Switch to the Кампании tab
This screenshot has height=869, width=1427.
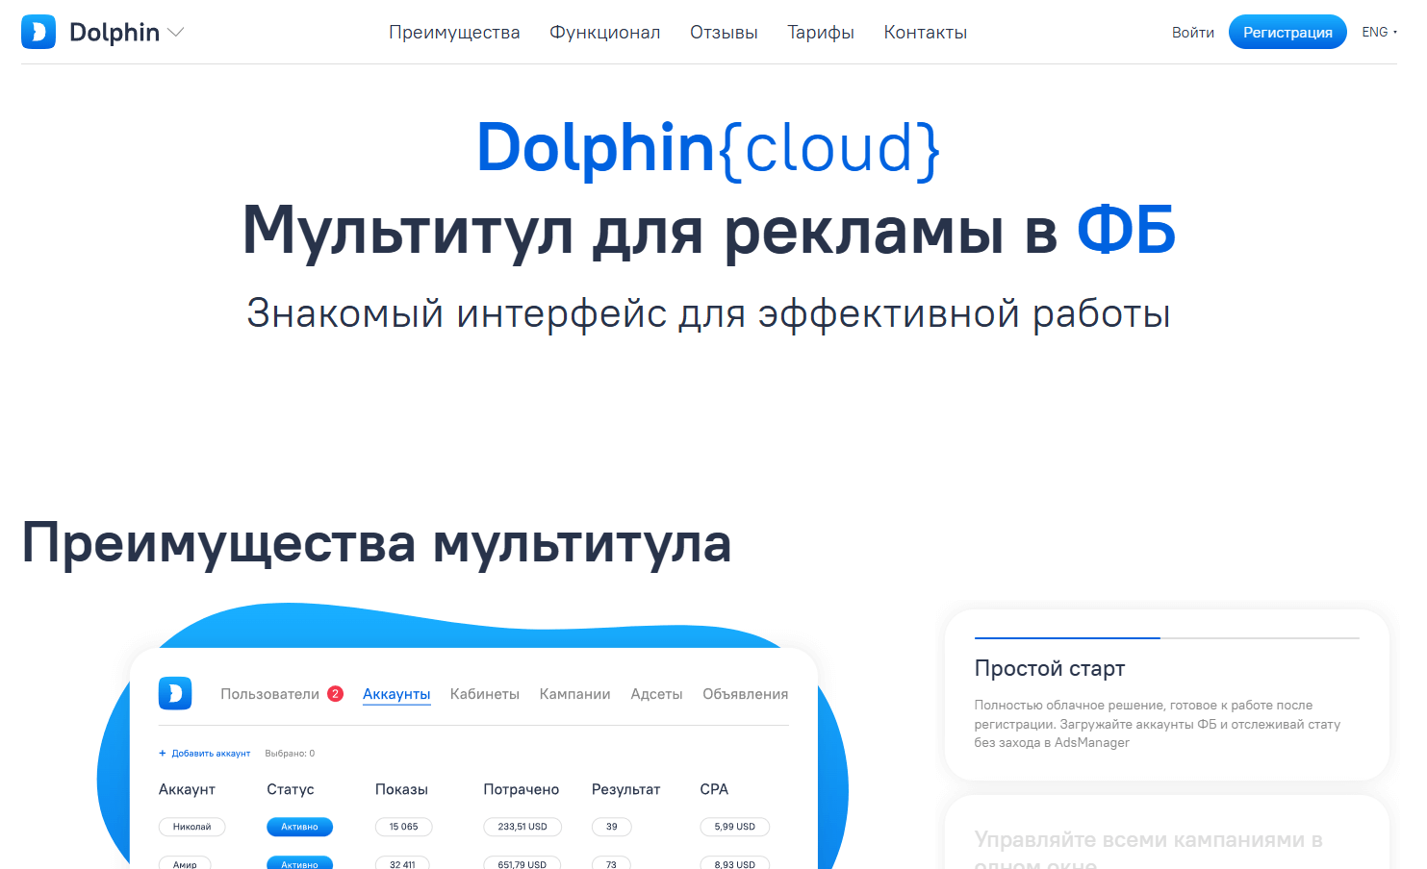point(574,694)
